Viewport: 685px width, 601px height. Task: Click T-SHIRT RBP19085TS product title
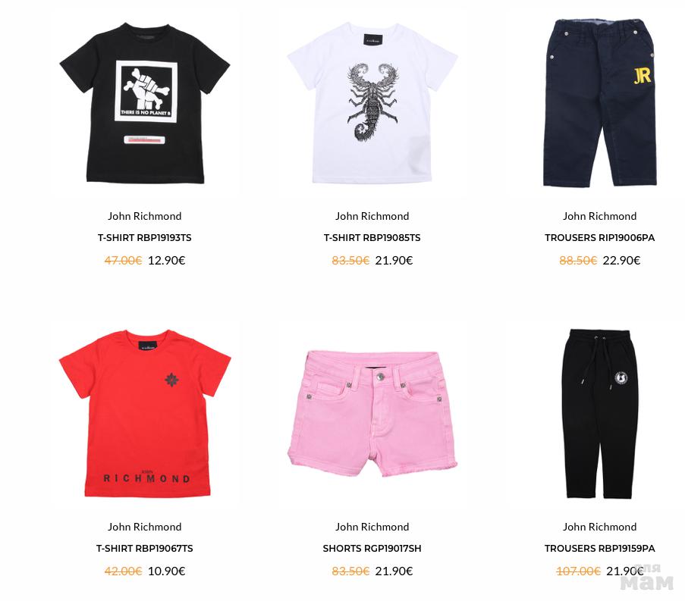(372, 238)
